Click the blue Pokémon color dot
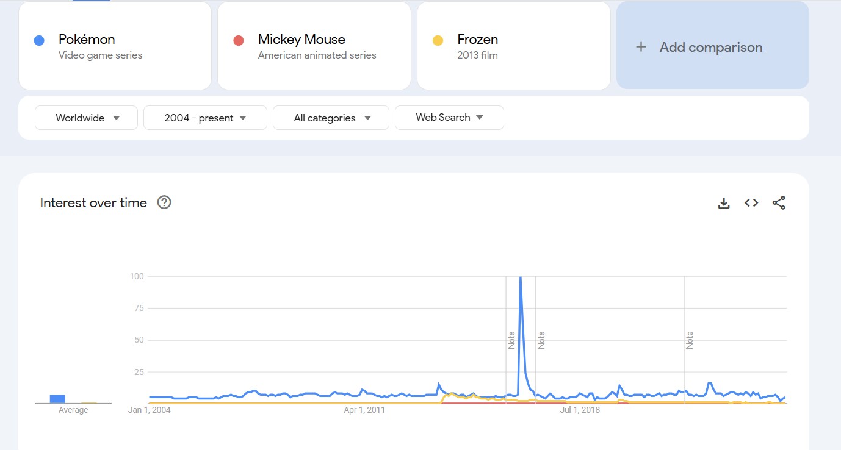 coord(40,40)
